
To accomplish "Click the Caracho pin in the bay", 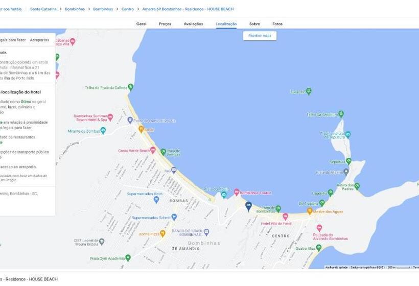I will (309, 91).
